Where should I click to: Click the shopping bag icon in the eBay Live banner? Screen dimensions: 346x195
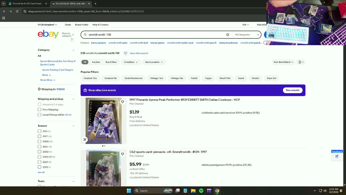85,90
